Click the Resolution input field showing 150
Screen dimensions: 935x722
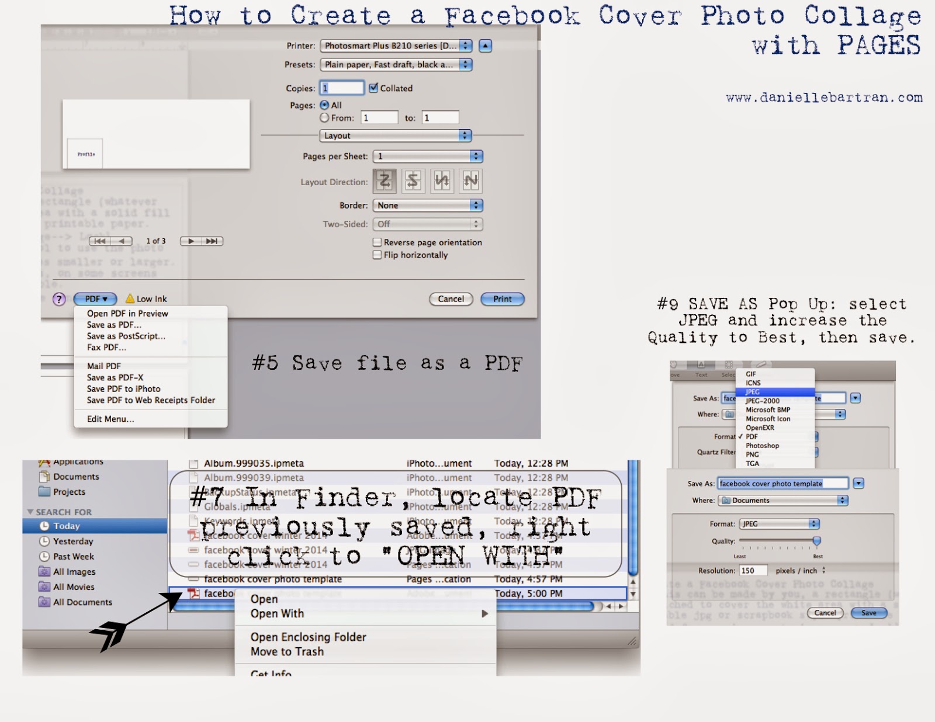753,570
